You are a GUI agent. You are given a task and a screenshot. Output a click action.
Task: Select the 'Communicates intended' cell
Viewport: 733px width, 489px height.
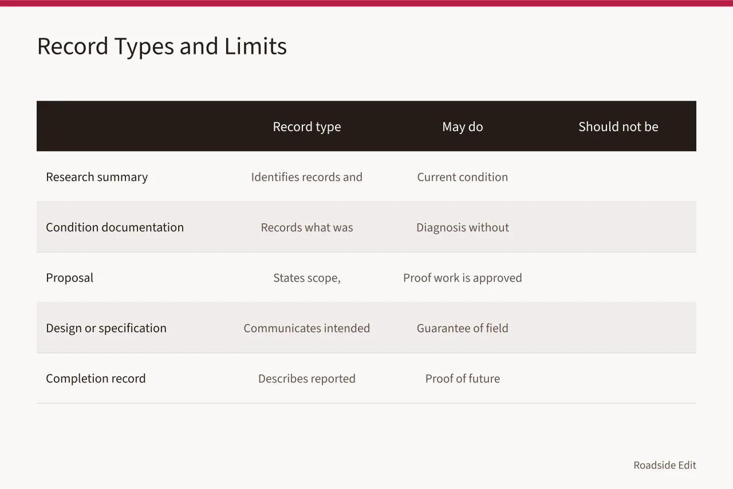(x=307, y=328)
